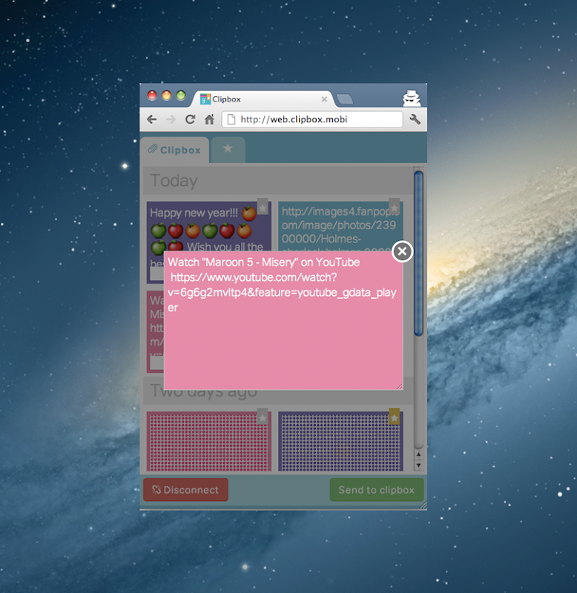577x593 pixels.
Task: Open the browser home icon
Action: pyautogui.click(x=209, y=119)
